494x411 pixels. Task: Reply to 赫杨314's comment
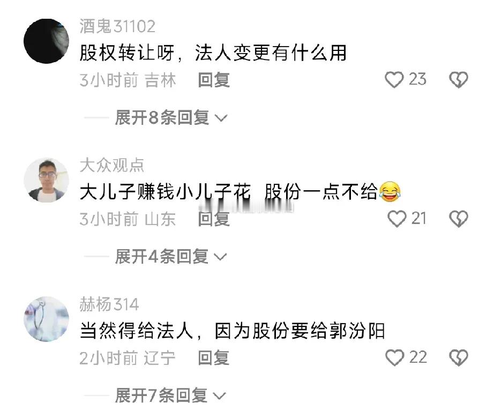pos(214,358)
